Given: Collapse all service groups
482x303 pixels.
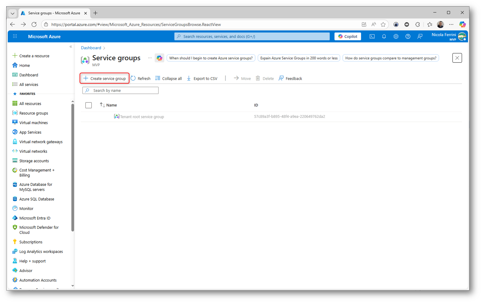Looking at the screenshot, I should (169, 78).
